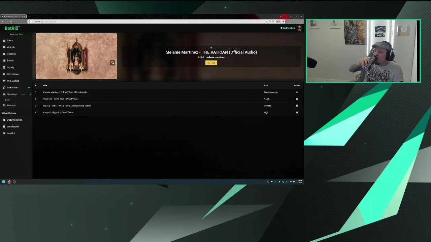Image resolution: width=431 pixels, height=242 pixels.
Task: Click the BotRix logo
Action: (12, 28)
